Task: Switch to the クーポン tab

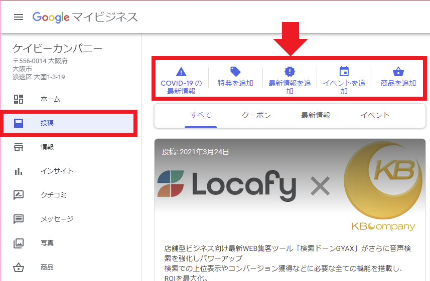Action: (x=256, y=115)
